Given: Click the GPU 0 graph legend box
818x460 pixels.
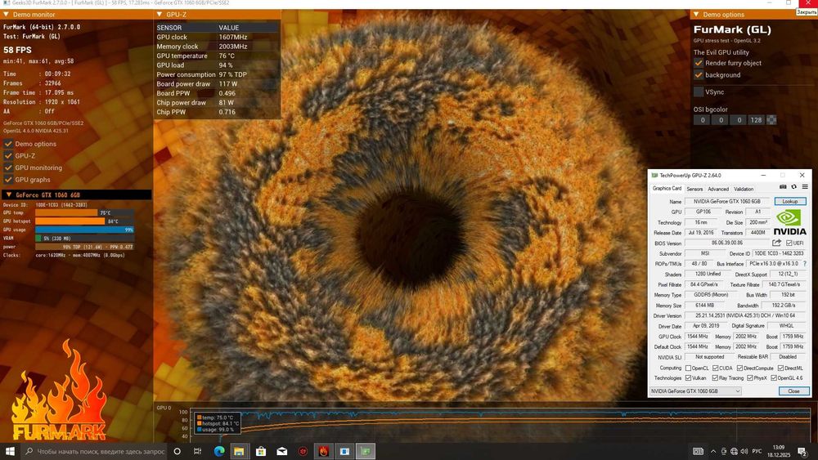Looking at the screenshot, I should click(x=218, y=423).
